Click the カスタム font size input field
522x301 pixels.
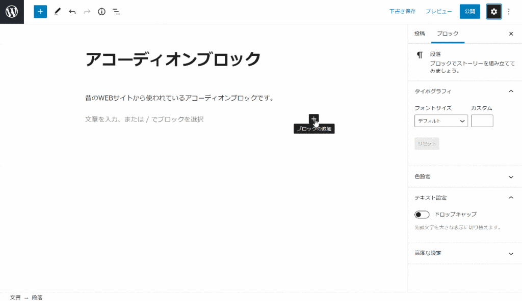(x=482, y=121)
